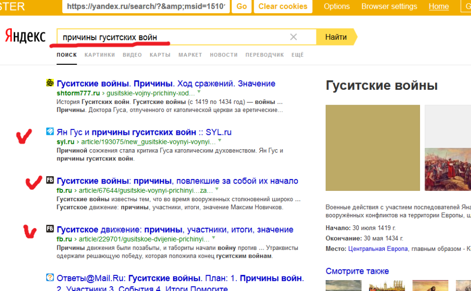Viewport: 471px width, 291px height.
Task: Clear the search query with the X icon
Action: click(x=293, y=37)
